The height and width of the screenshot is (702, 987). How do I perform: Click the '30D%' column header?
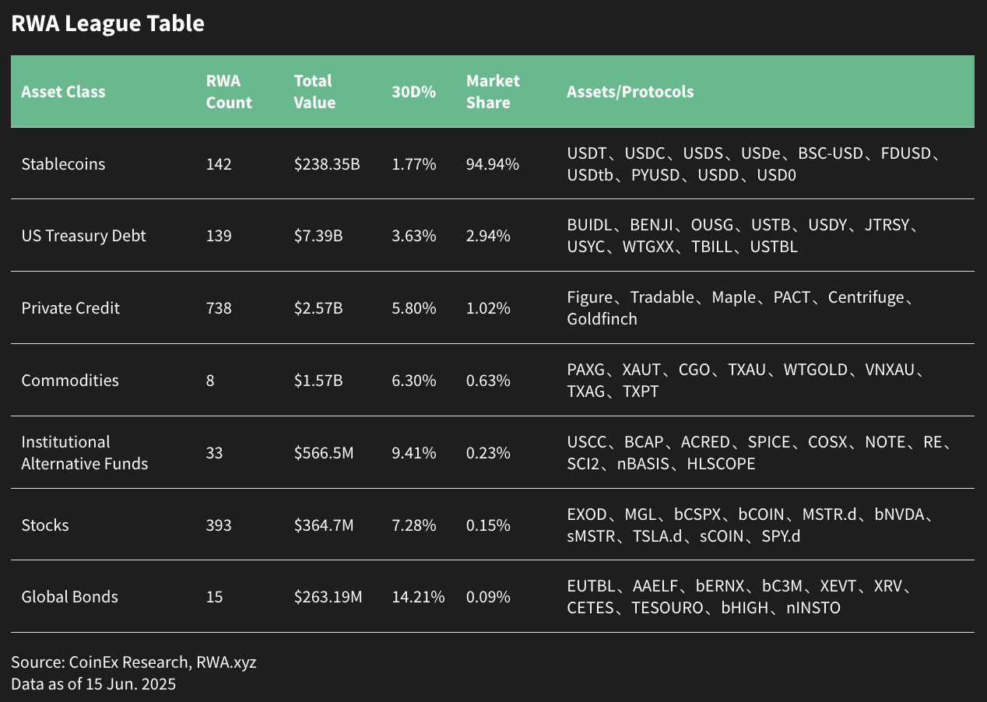[x=413, y=92]
